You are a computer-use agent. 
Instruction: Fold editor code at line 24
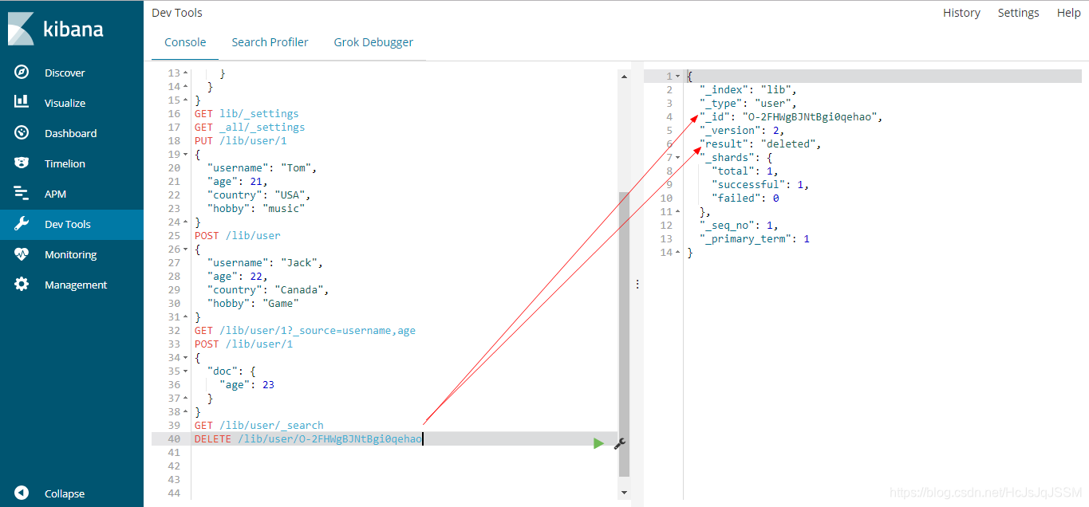pyautogui.click(x=186, y=222)
